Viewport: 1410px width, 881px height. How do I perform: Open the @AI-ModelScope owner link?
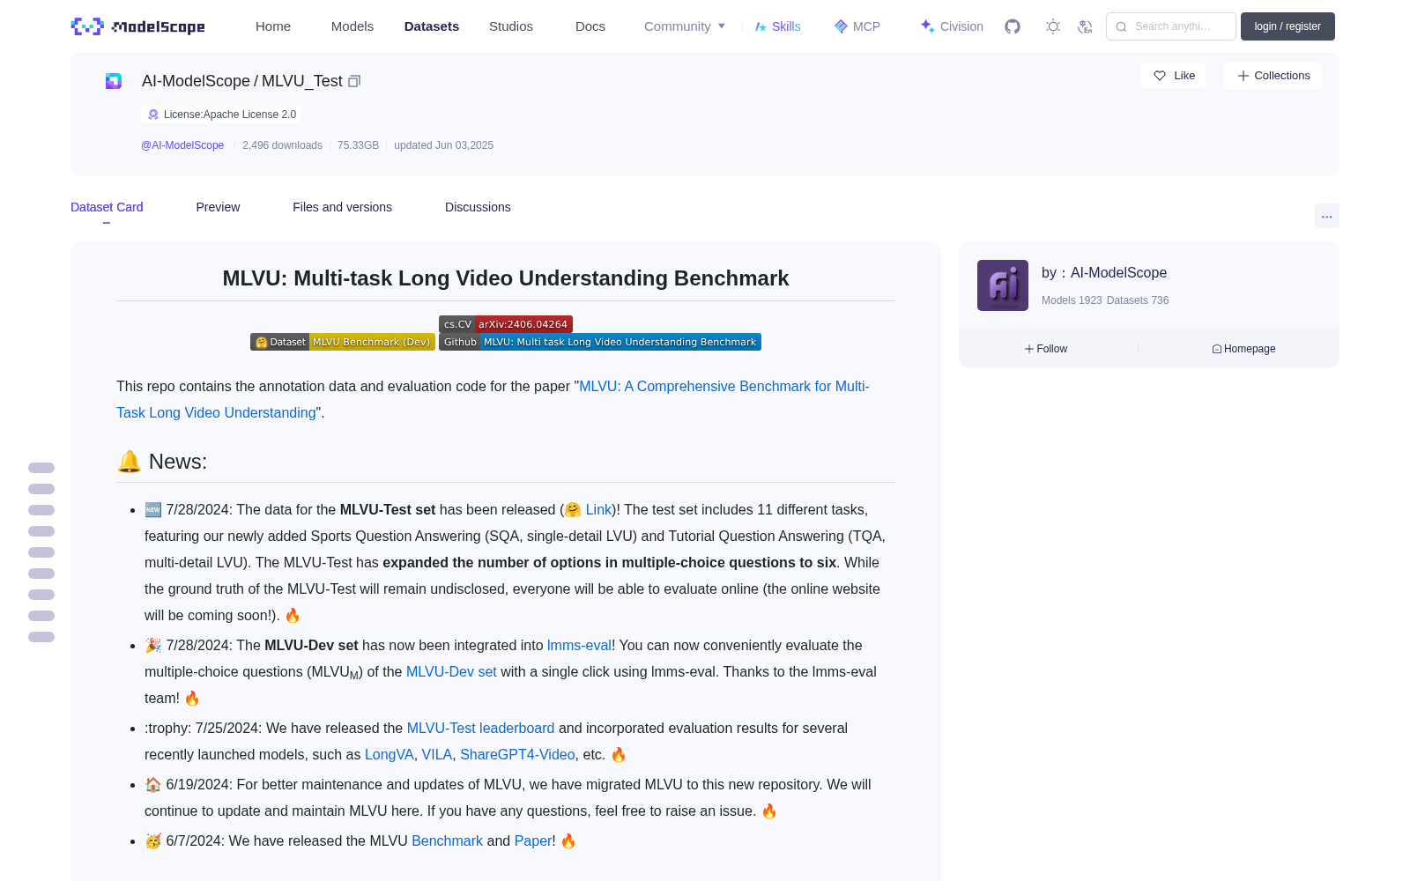point(182,145)
